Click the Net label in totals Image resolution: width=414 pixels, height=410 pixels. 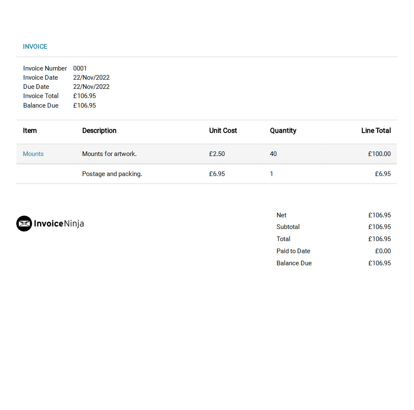(x=282, y=215)
